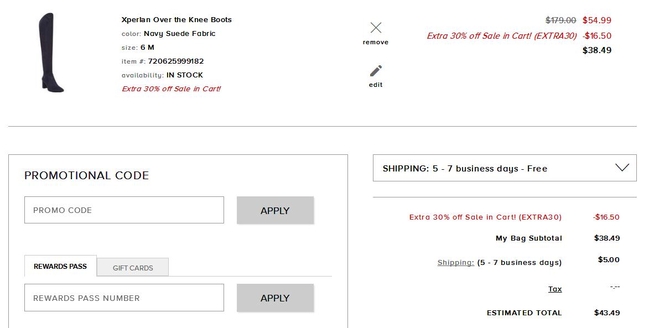The height and width of the screenshot is (328, 654).
Task: Open the Shipping link in the order summary
Action: (455, 263)
